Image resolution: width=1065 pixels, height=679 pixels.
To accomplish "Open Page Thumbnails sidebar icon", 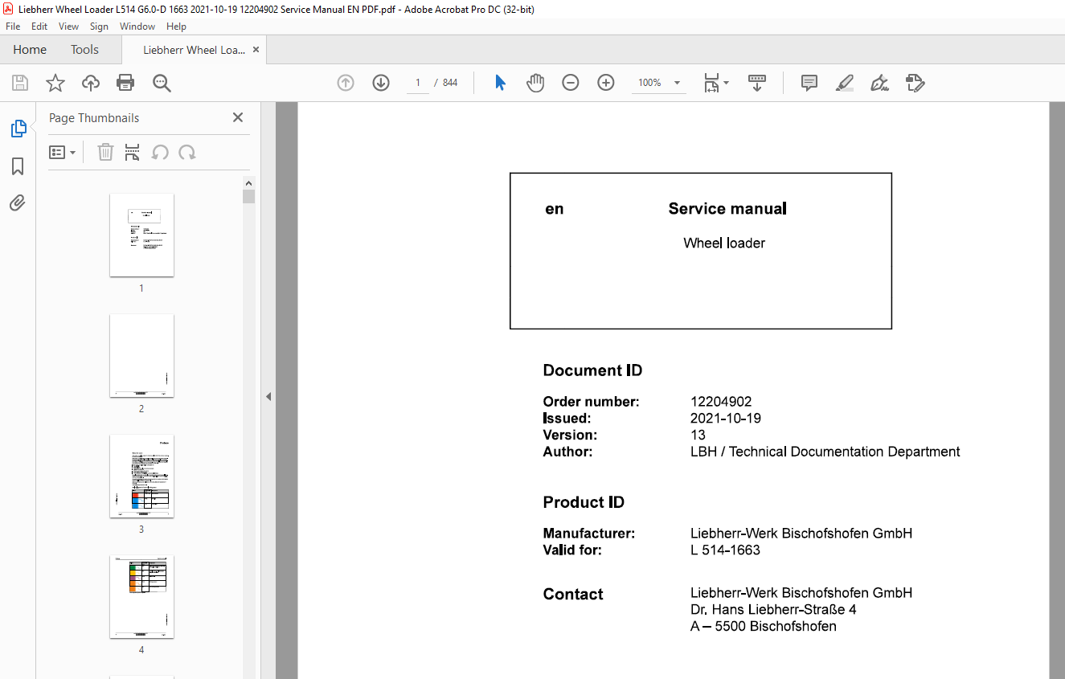I will (x=18, y=129).
